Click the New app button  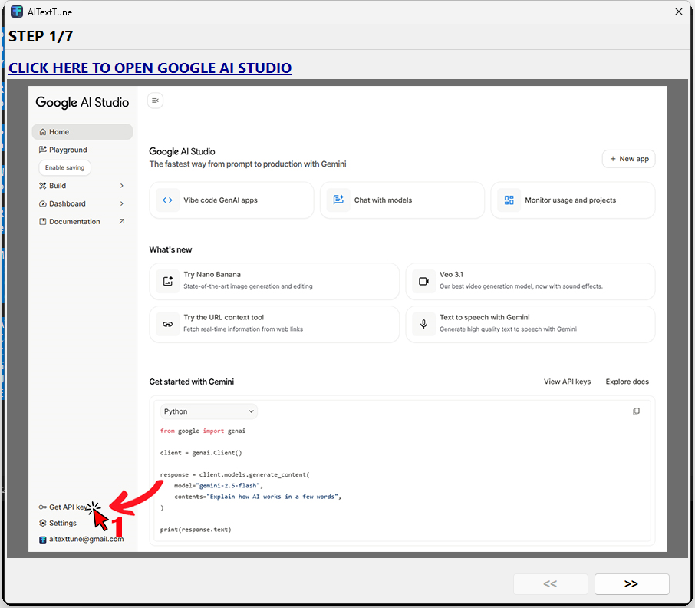(628, 159)
